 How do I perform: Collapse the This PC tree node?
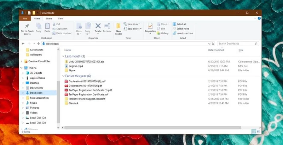pyautogui.click(x=21, y=68)
